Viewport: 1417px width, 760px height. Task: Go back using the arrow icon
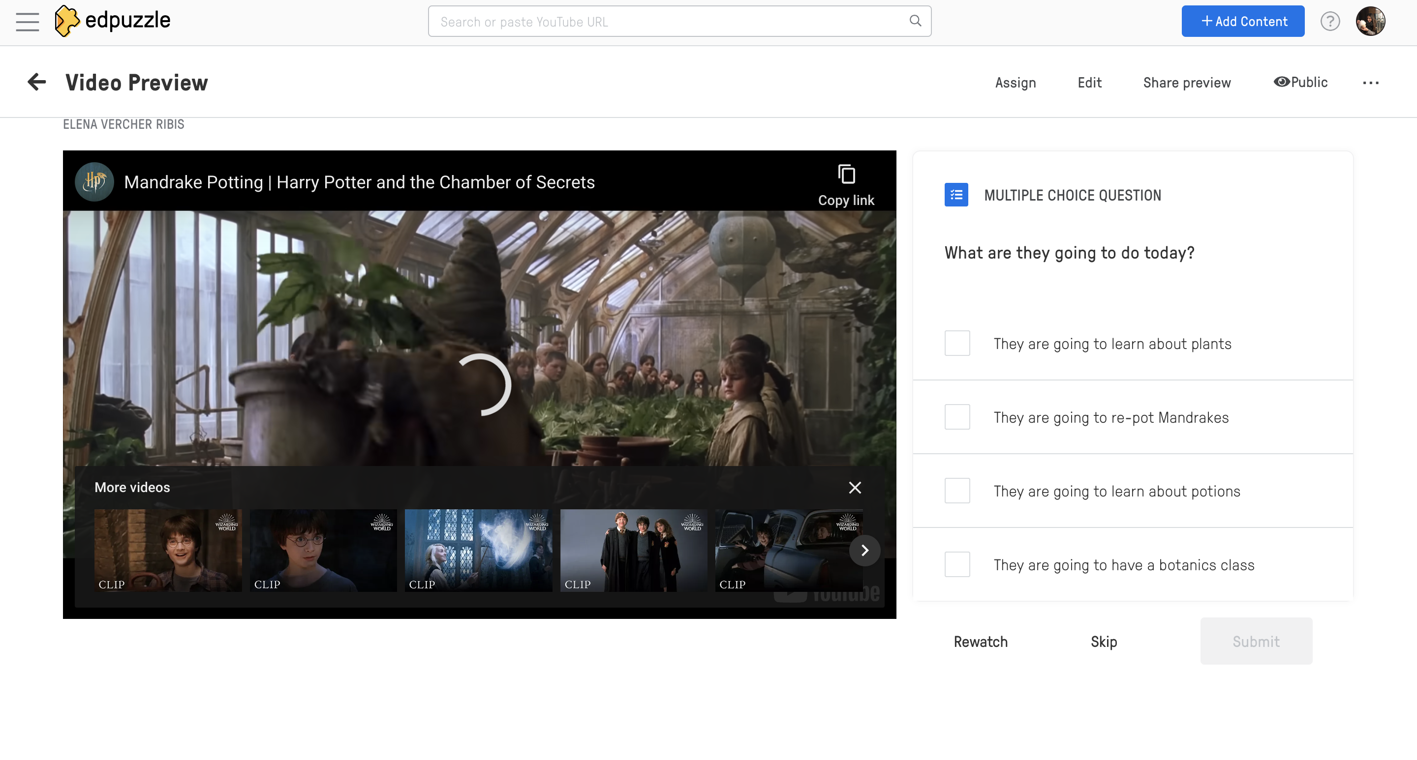(36, 82)
